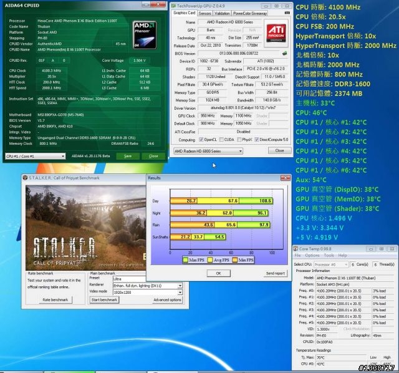Click the Avg FPS yellow legend swatch
This screenshot has height=373, width=399.
tap(210, 260)
